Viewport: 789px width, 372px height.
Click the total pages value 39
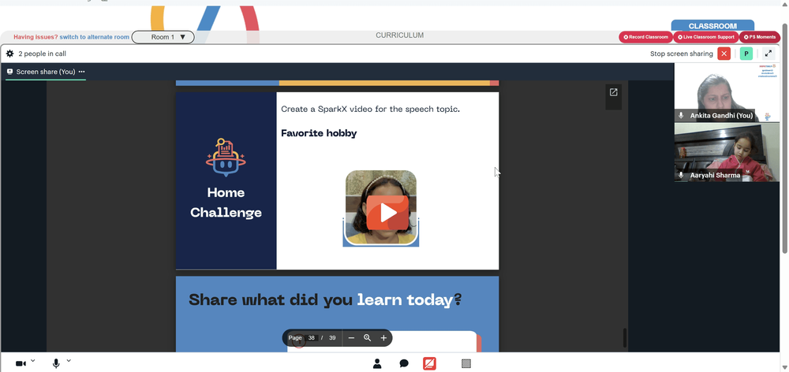[332, 338]
